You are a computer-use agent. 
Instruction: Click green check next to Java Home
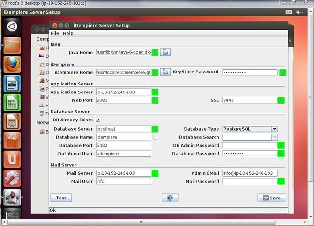coord(155,52)
